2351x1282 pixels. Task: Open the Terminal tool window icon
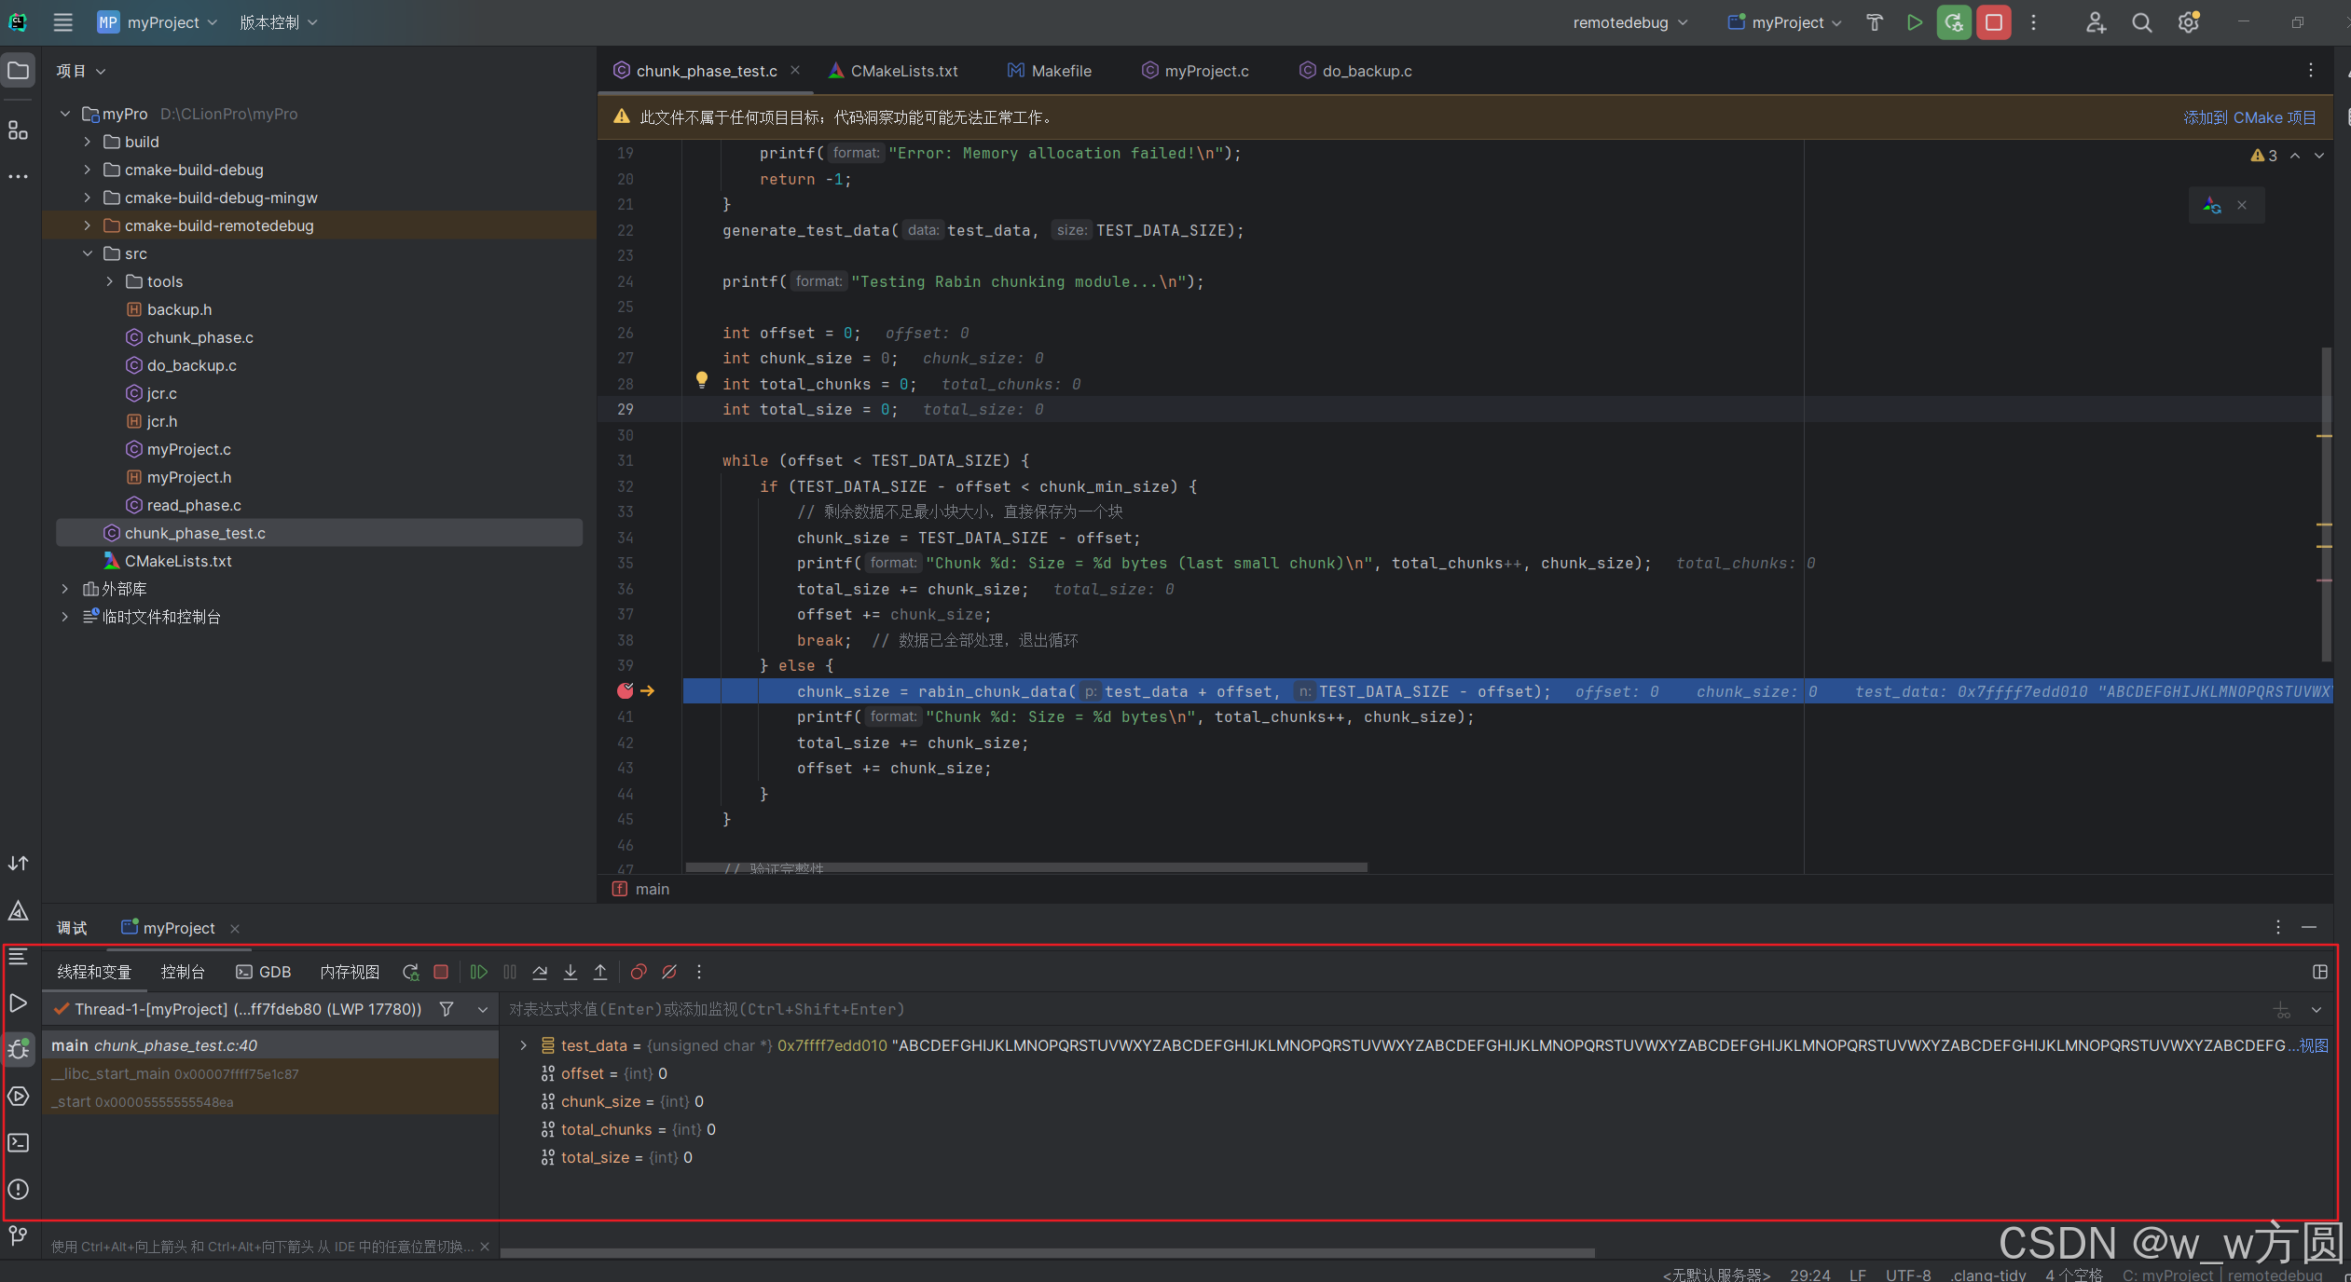tap(19, 1143)
